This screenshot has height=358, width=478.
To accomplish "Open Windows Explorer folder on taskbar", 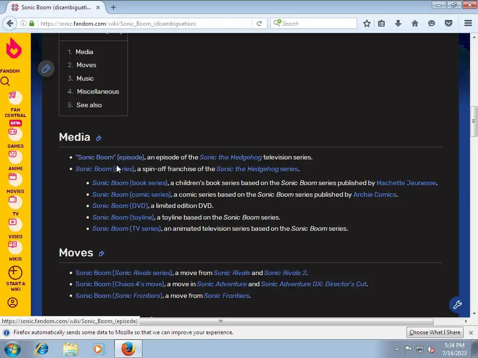I will (x=70, y=349).
